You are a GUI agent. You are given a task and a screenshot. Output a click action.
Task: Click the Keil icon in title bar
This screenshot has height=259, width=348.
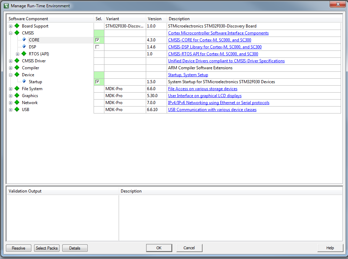(x=6, y=6)
